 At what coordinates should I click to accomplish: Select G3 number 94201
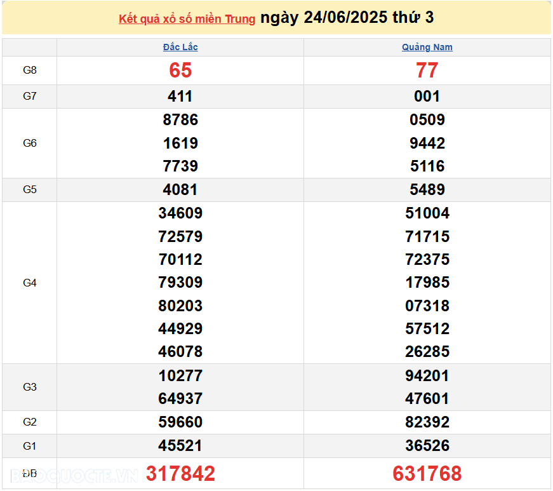[427, 375]
